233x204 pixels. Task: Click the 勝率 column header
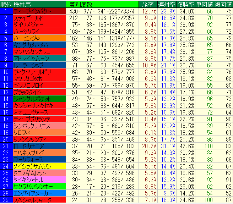tap(148, 5)
